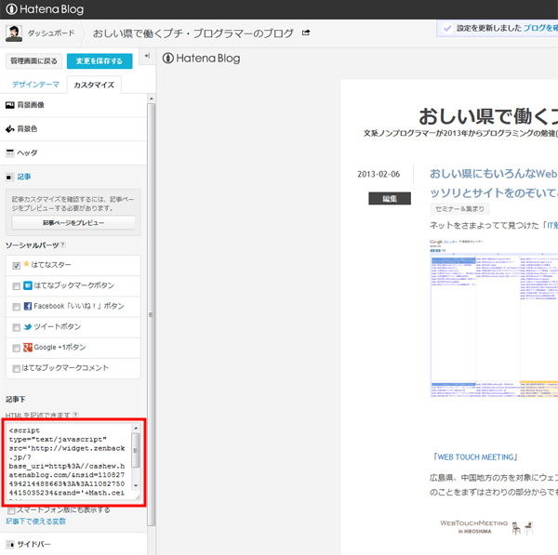558x555 pixels.
Task: Select the カスタマイズ tab
Action: pos(94,85)
